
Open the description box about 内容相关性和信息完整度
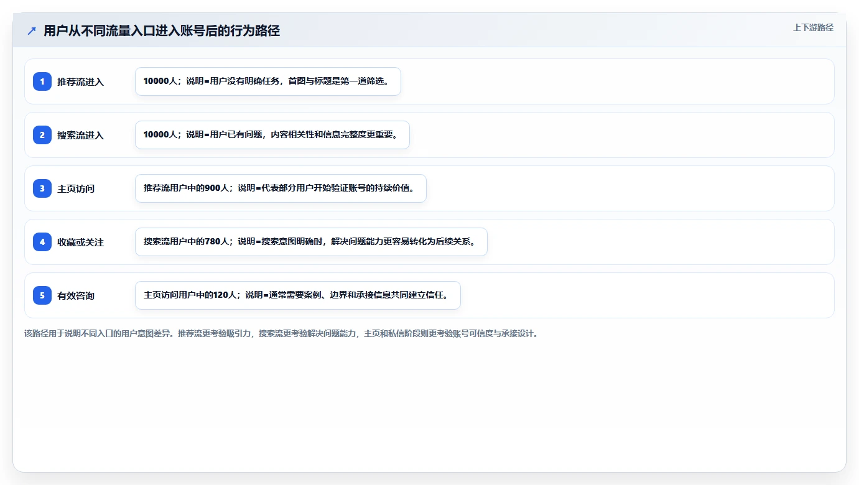click(272, 135)
